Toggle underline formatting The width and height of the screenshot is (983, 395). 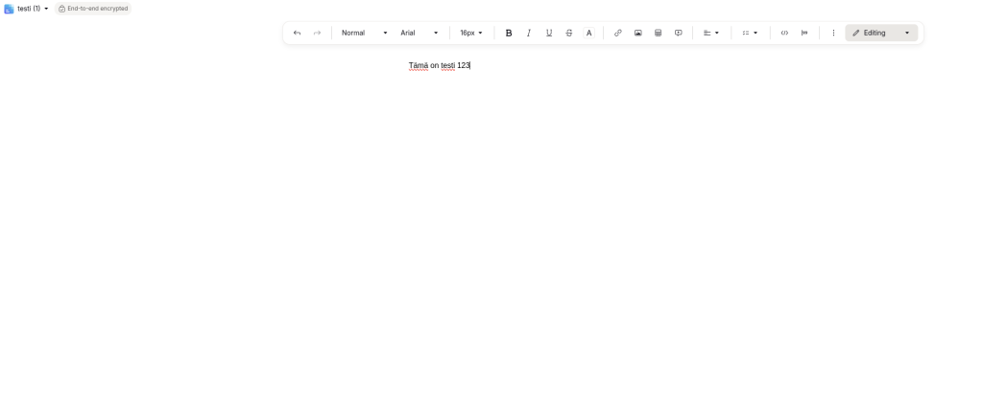point(548,34)
